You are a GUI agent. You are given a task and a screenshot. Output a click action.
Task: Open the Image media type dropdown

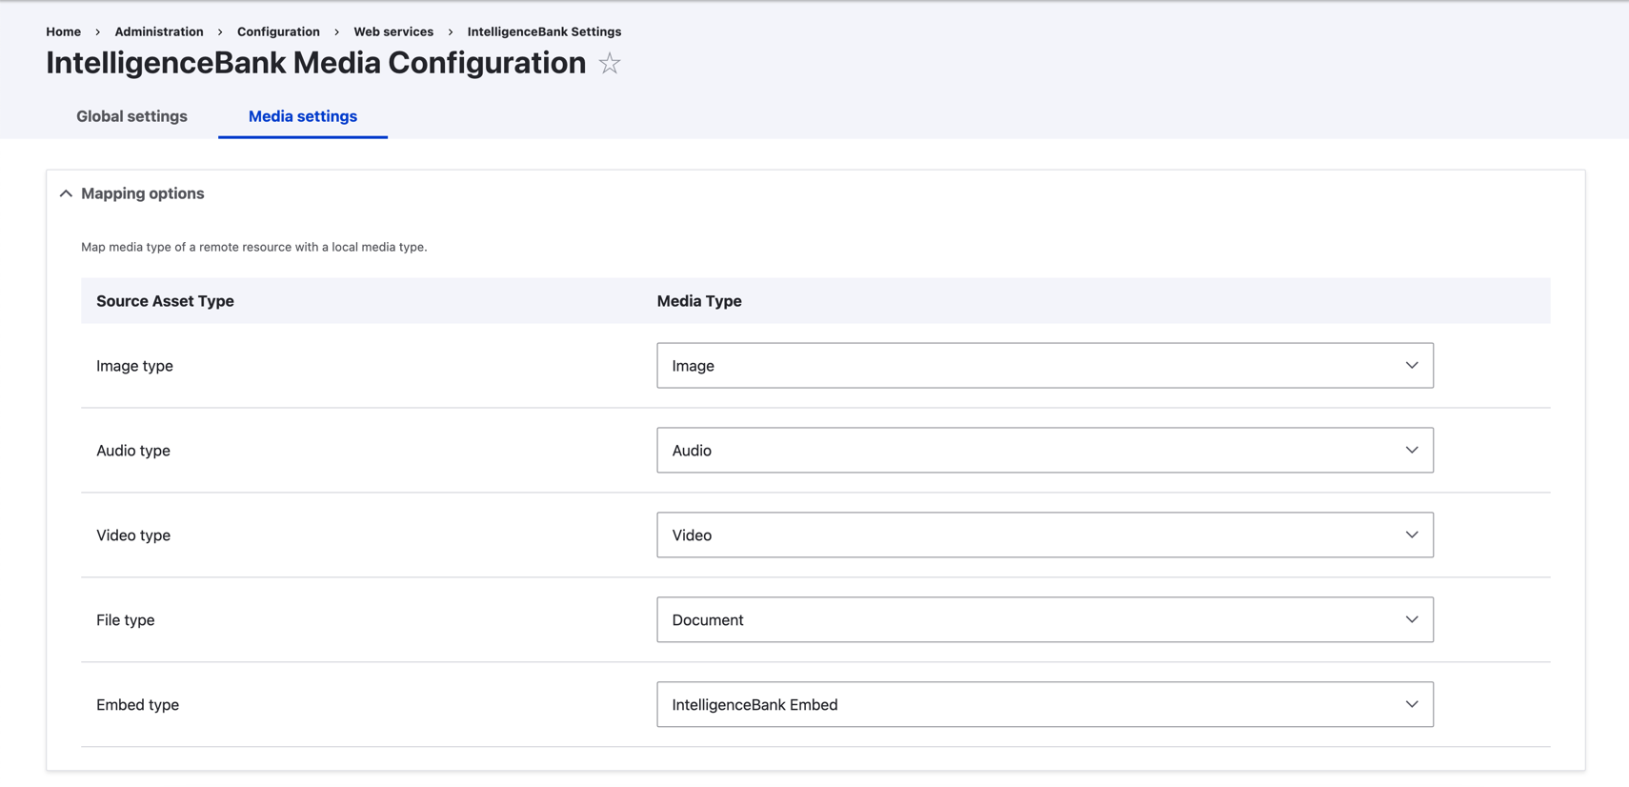(x=1043, y=366)
